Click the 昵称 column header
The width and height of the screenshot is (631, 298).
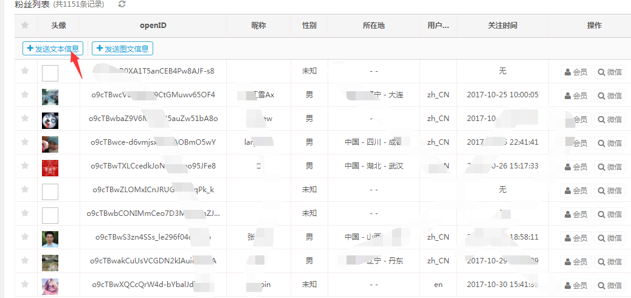coord(259,26)
